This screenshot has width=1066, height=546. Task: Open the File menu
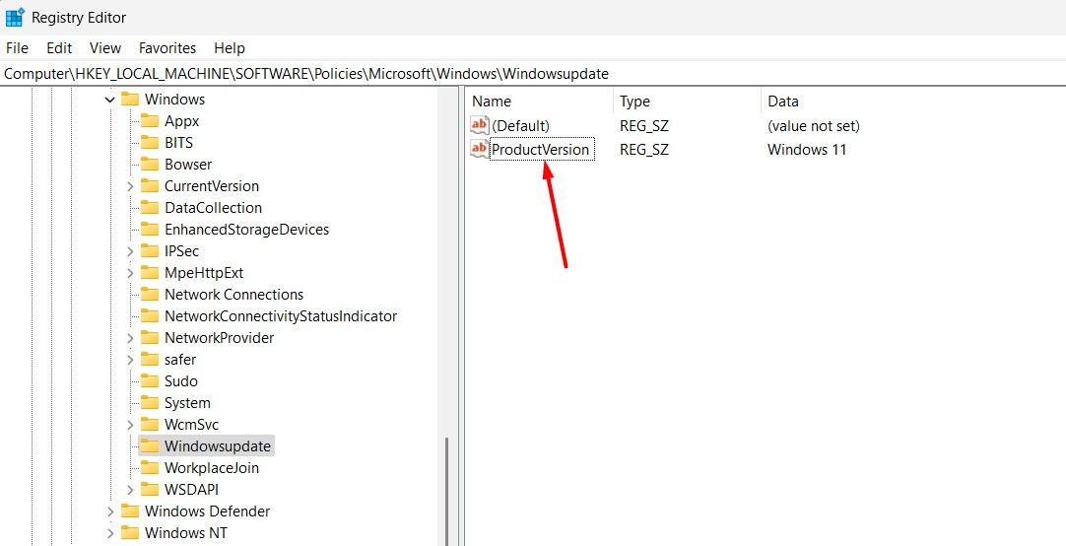17,48
